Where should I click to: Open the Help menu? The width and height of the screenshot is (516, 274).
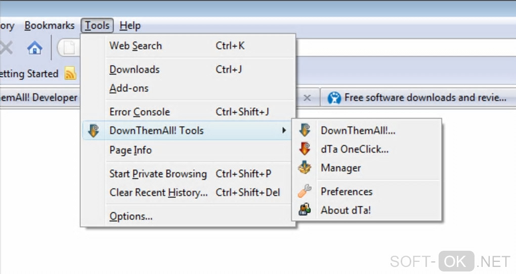coord(130,25)
